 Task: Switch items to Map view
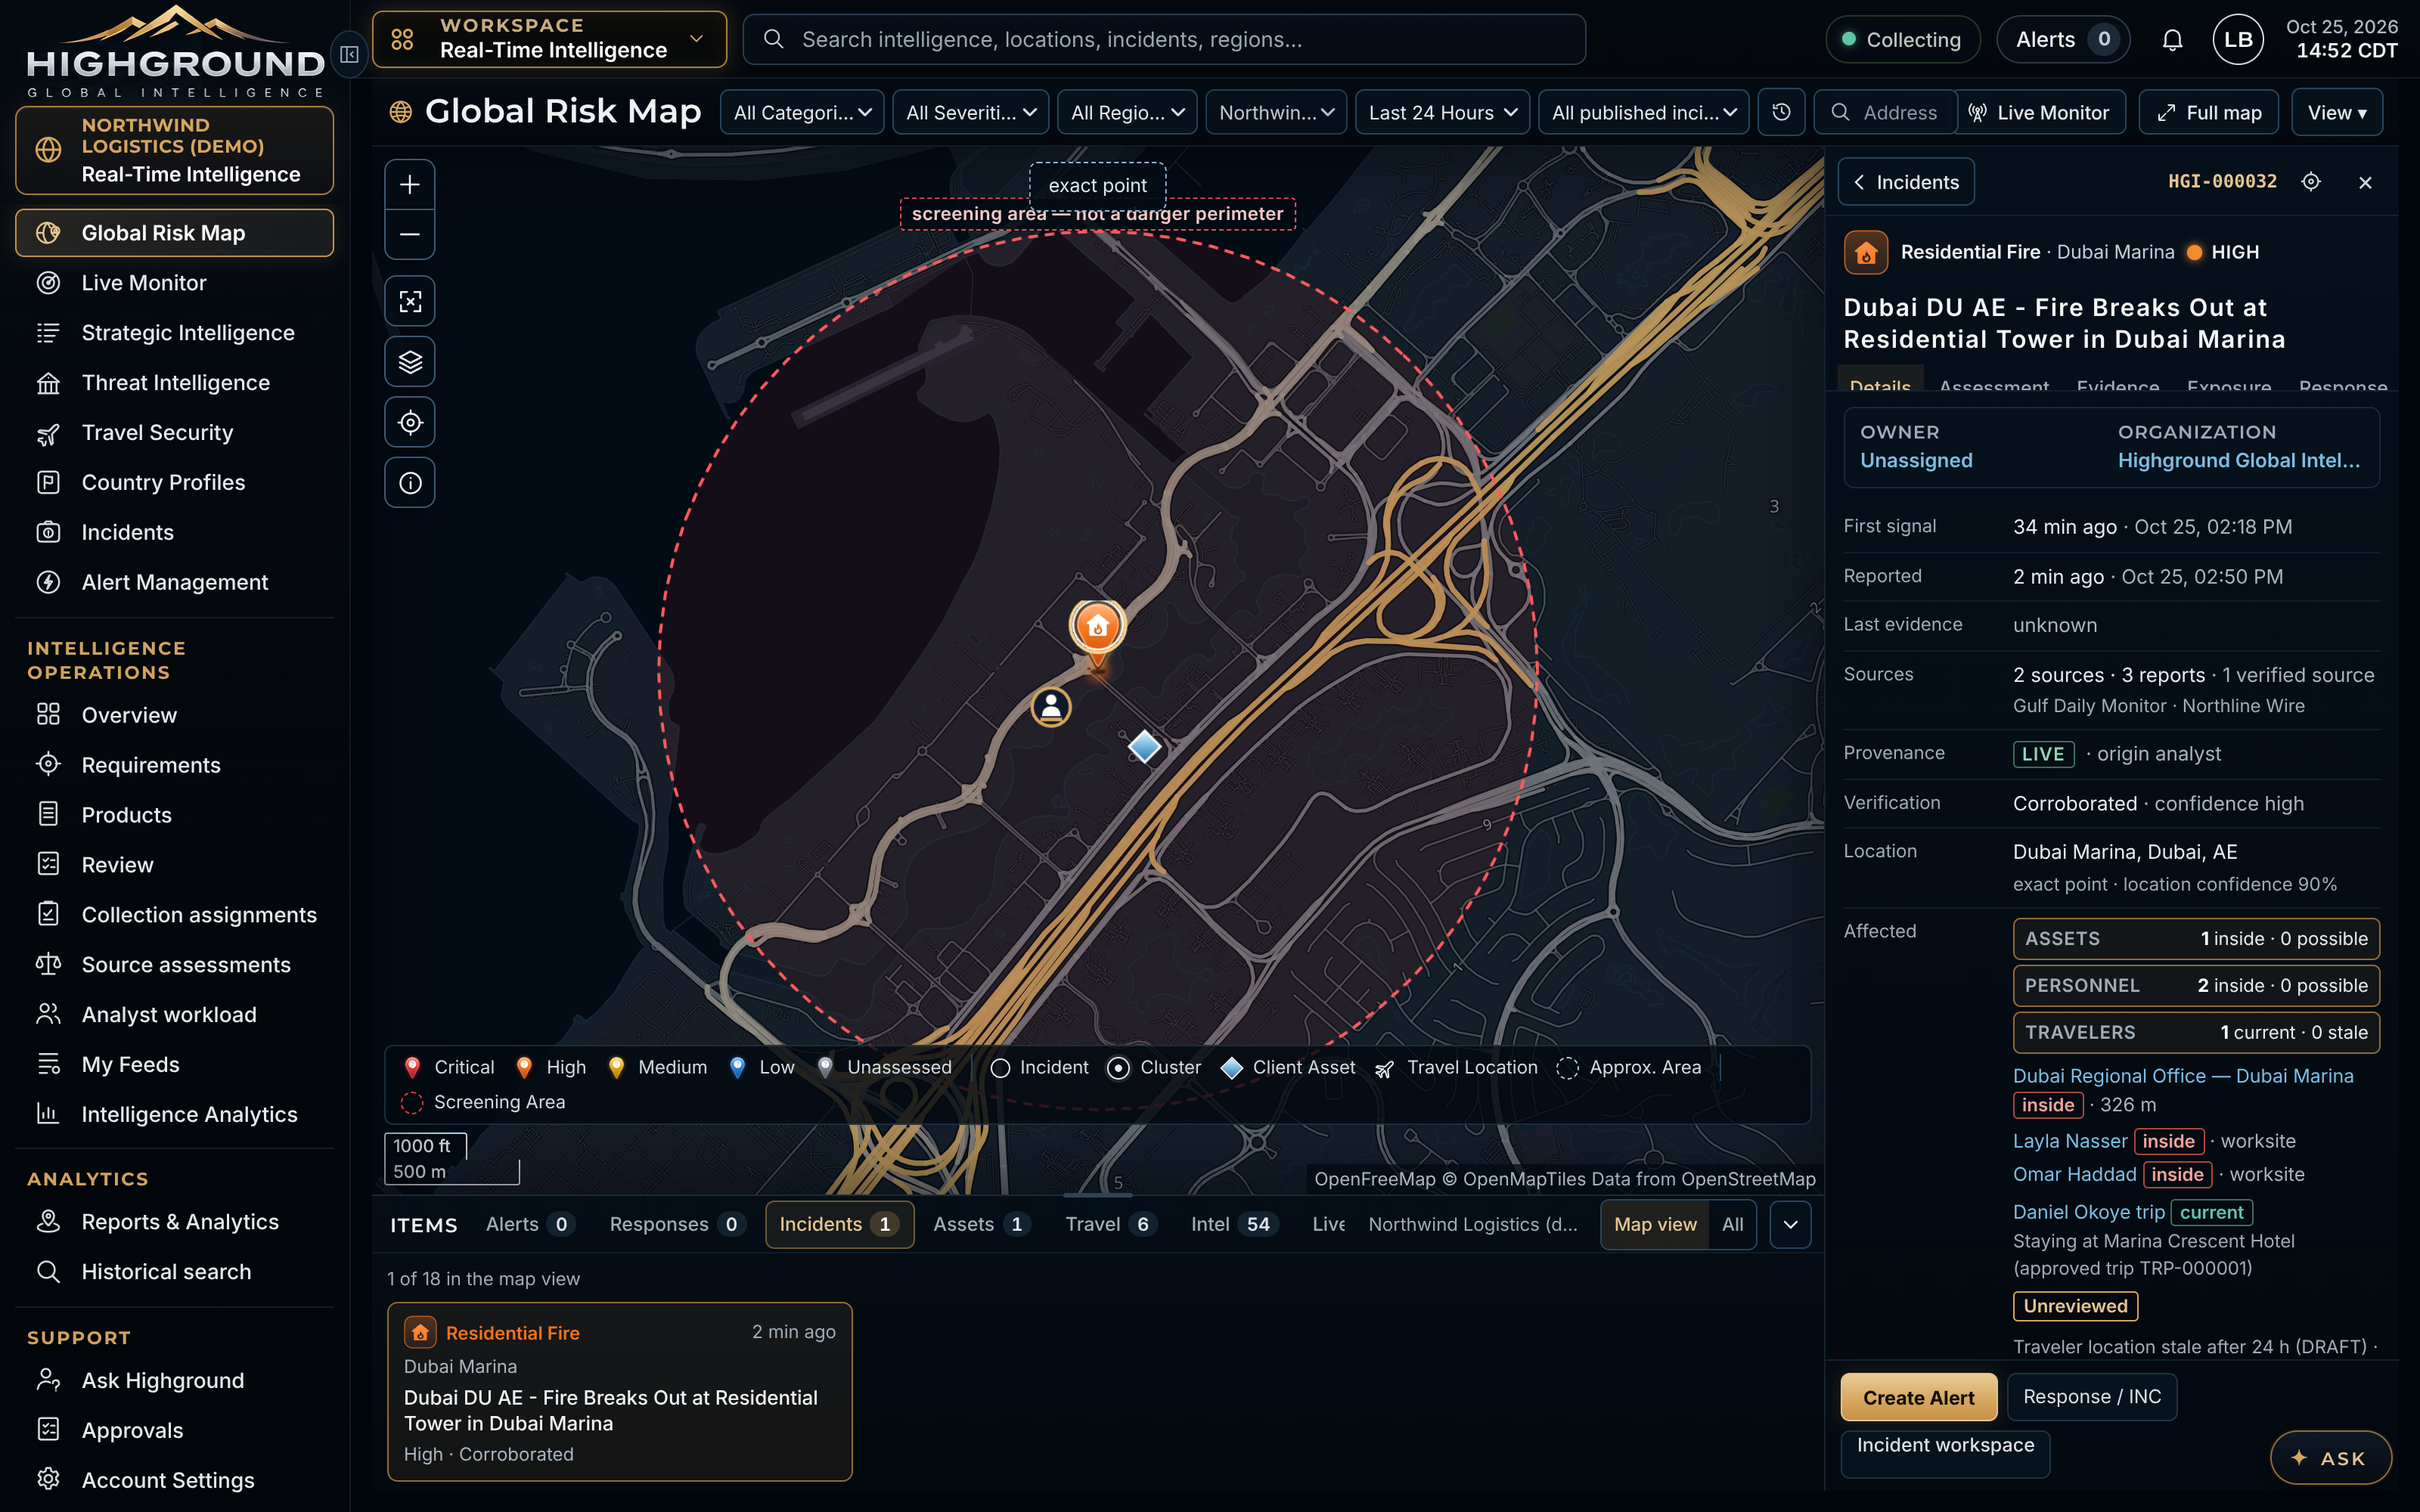[x=1655, y=1224]
